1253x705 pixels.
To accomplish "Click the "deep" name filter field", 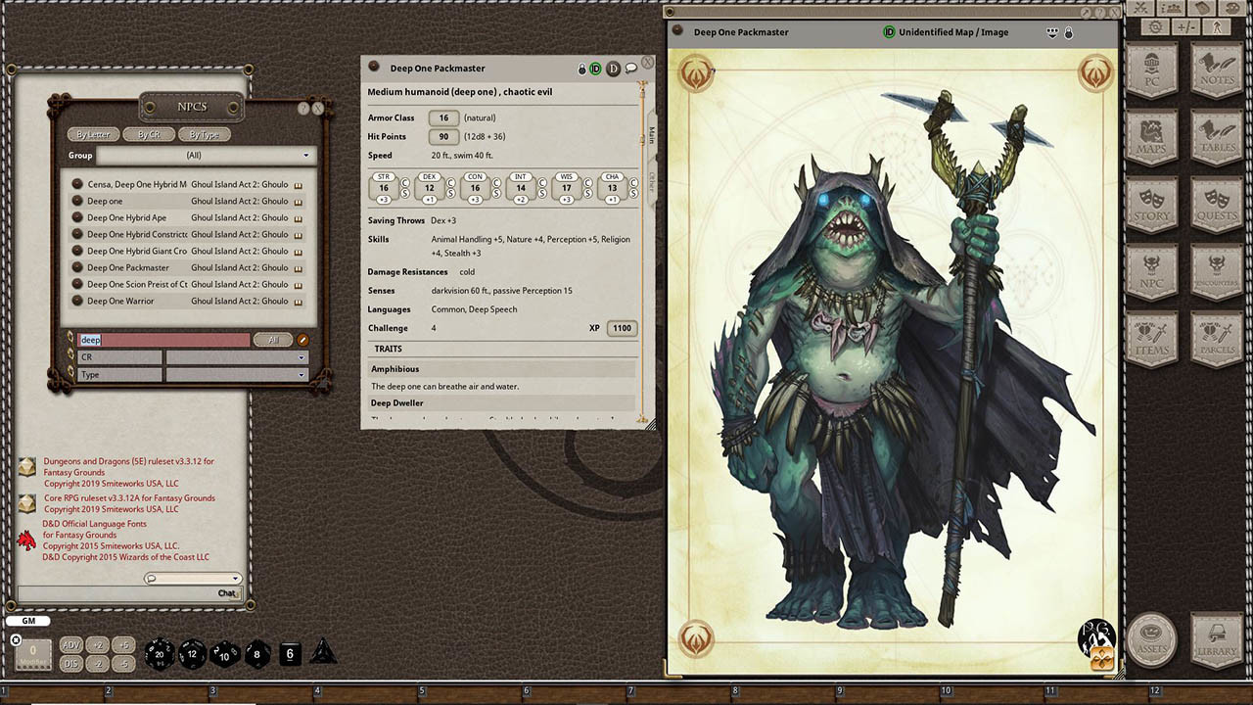I will coord(162,340).
